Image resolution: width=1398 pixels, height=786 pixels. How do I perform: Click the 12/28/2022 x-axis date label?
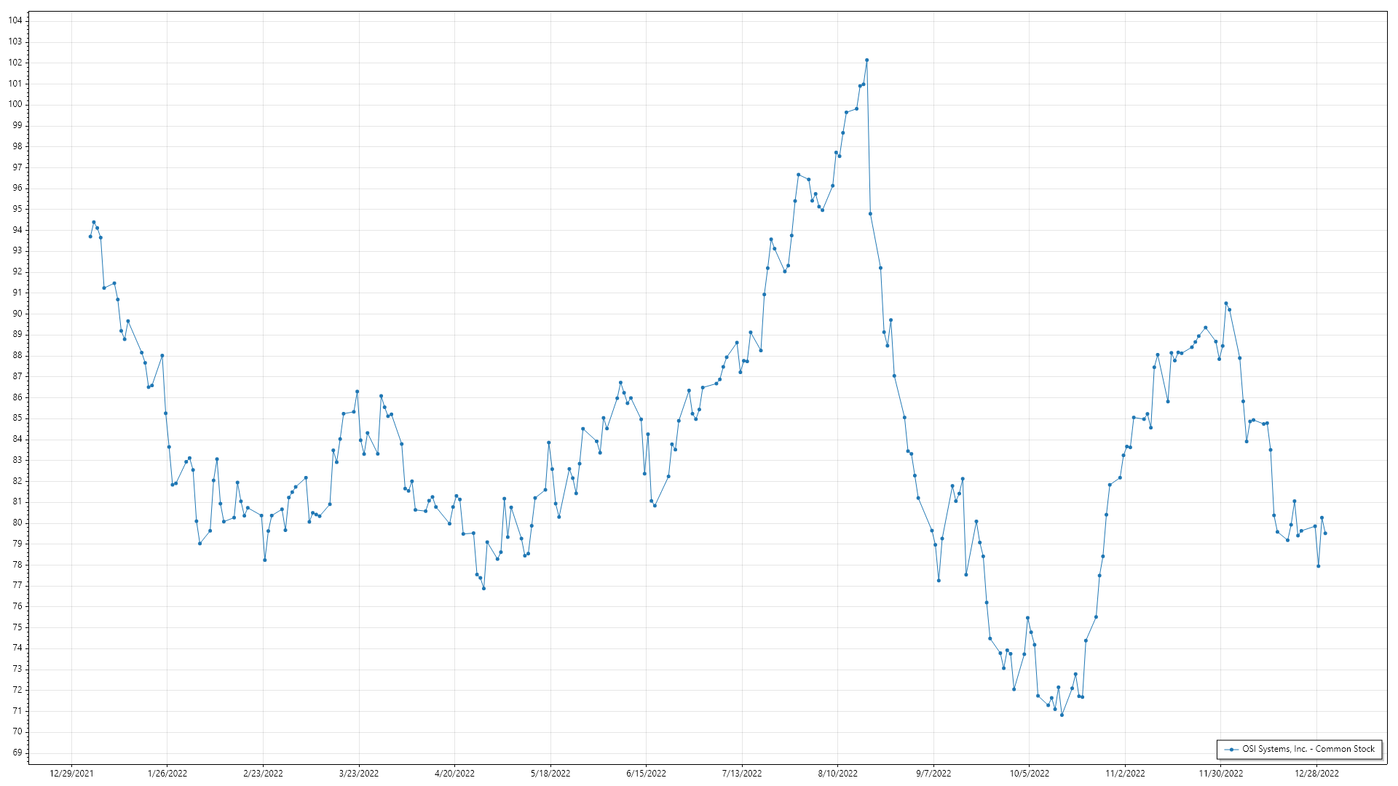coord(1316,774)
